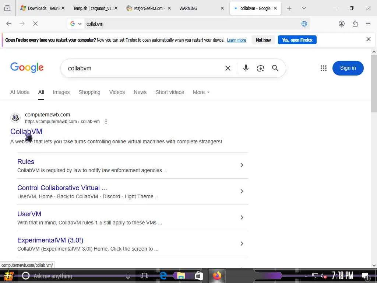Close the WARNING tab
The height and width of the screenshot is (283, 377).
click(x=222, y=8)
